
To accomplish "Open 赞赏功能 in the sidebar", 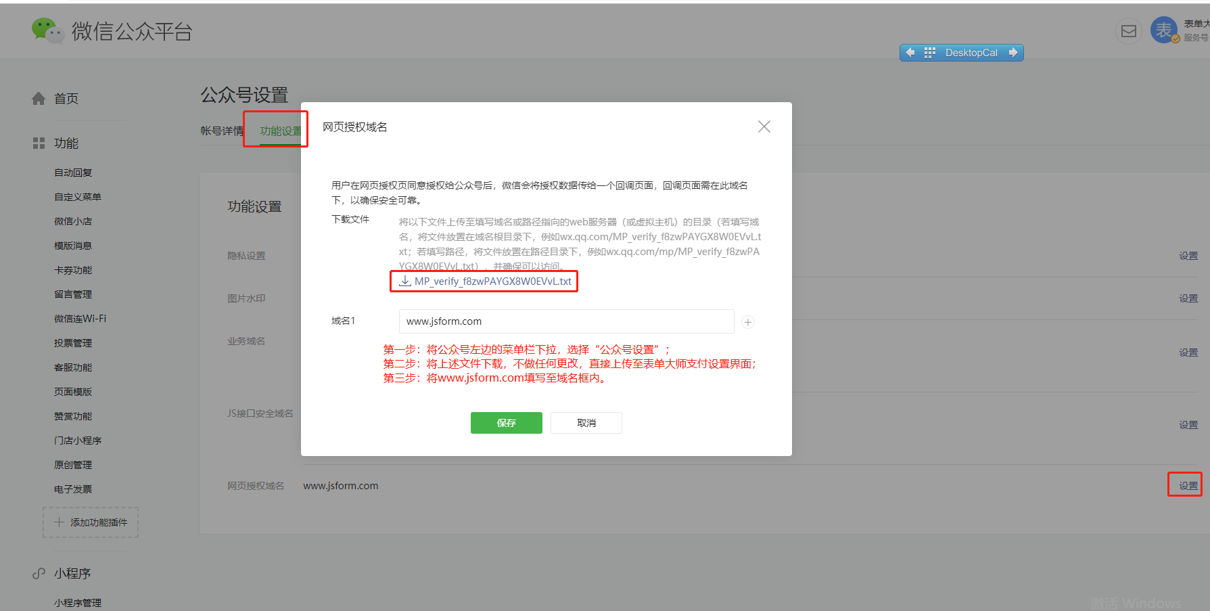I will 73,416.
